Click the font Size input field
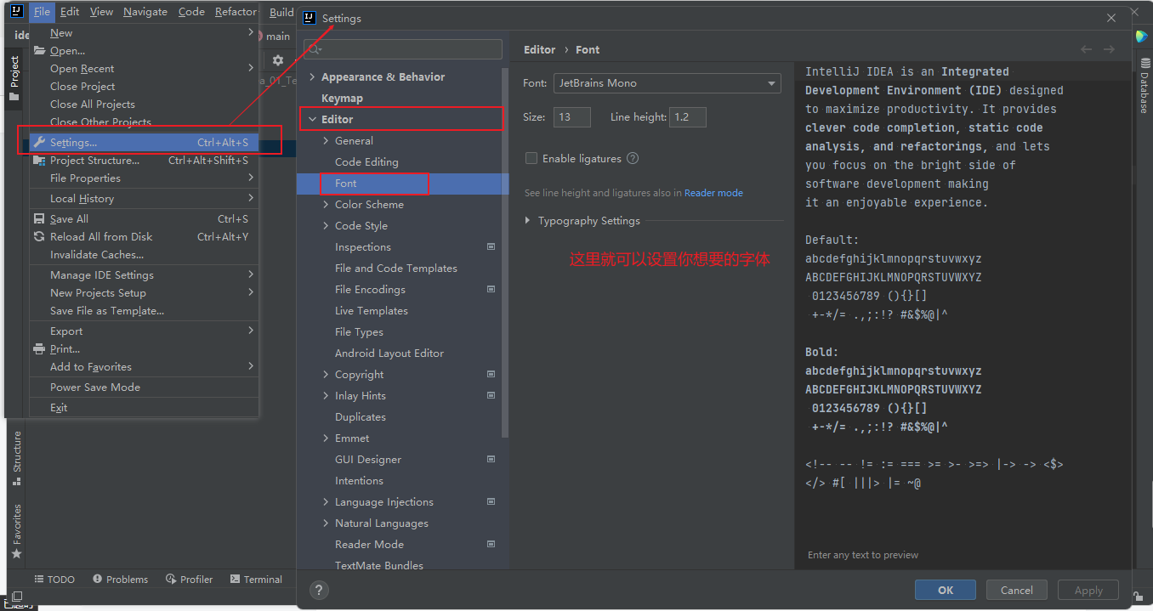The width and height of the screenshot is (1153, 611). coord(572,117)
